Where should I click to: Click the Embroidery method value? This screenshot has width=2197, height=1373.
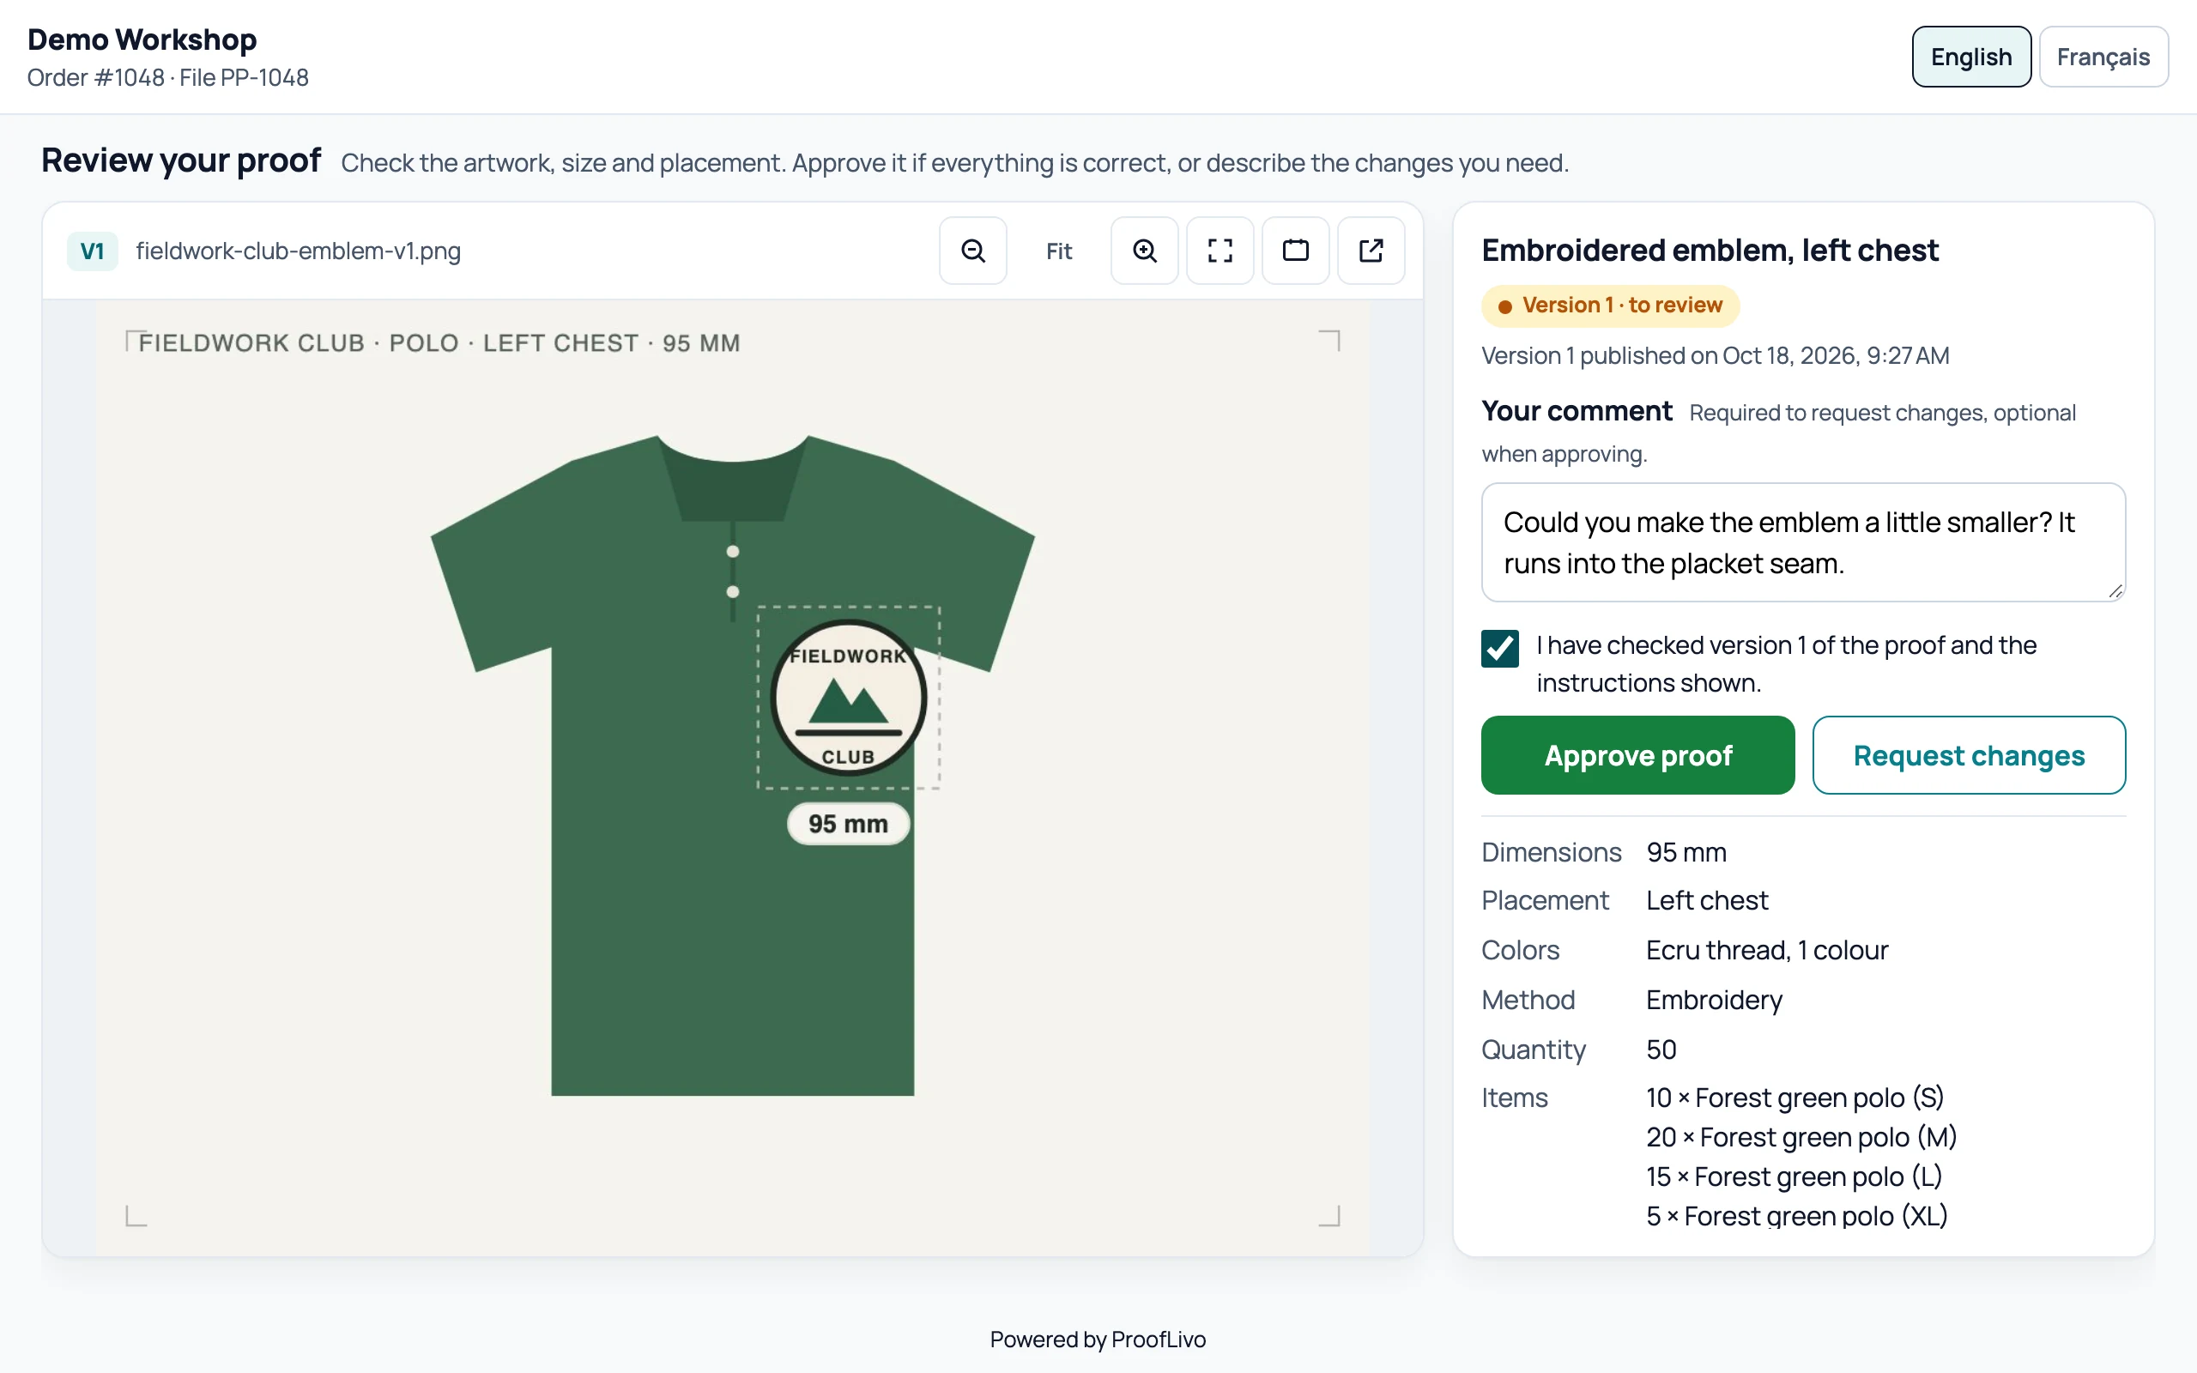pyautogui.click(x=1714, y=1000)
